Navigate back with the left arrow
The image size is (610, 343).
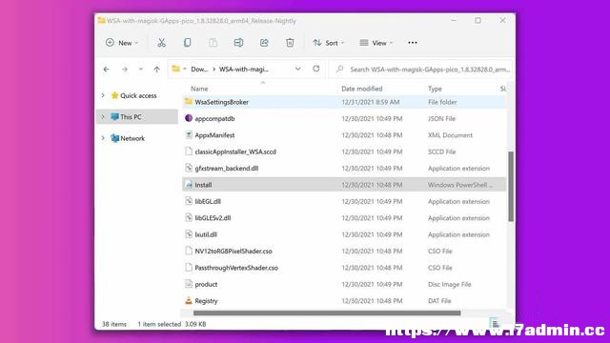pos(106,70)
